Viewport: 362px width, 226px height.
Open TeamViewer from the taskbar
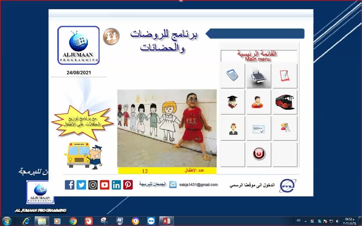point(151,221)
